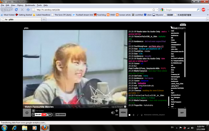Switch to ON-DEMAND mode
Viewport: 209px width, 131px height.
[x=59, y=115]
